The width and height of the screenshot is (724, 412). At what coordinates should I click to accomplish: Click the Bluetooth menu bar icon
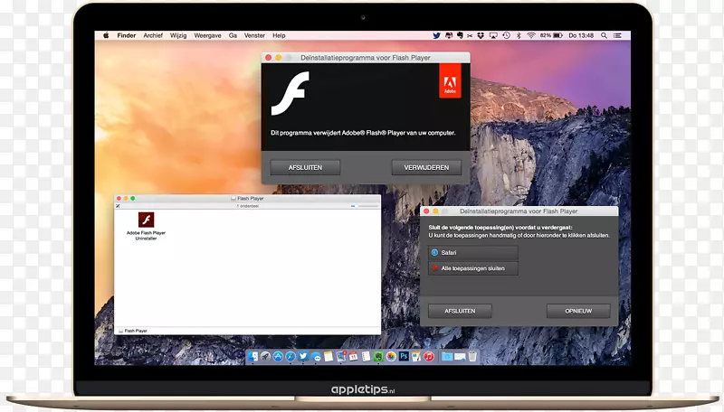[519, 35]
